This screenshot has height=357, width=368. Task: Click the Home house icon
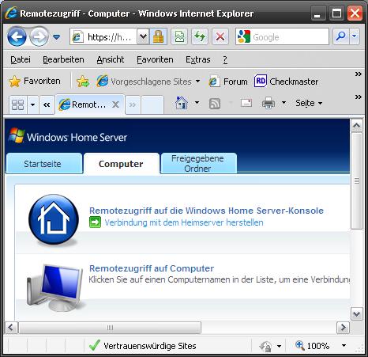pos(182,103)
